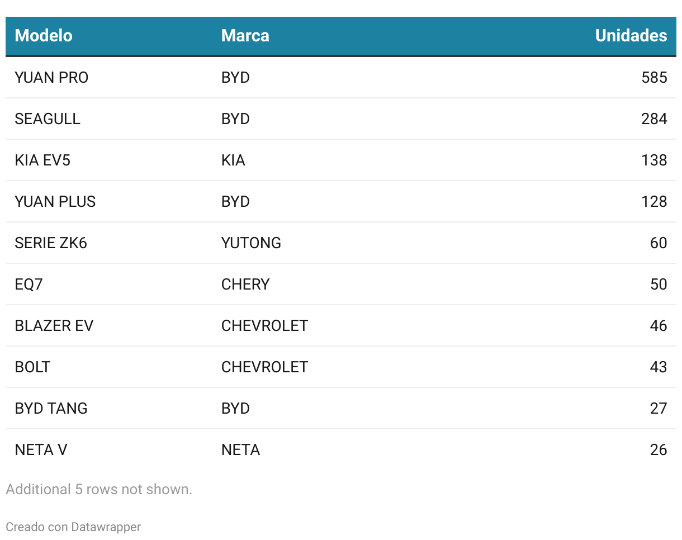
Task: Click the KIA EV5 model cell
Action: 42,160
